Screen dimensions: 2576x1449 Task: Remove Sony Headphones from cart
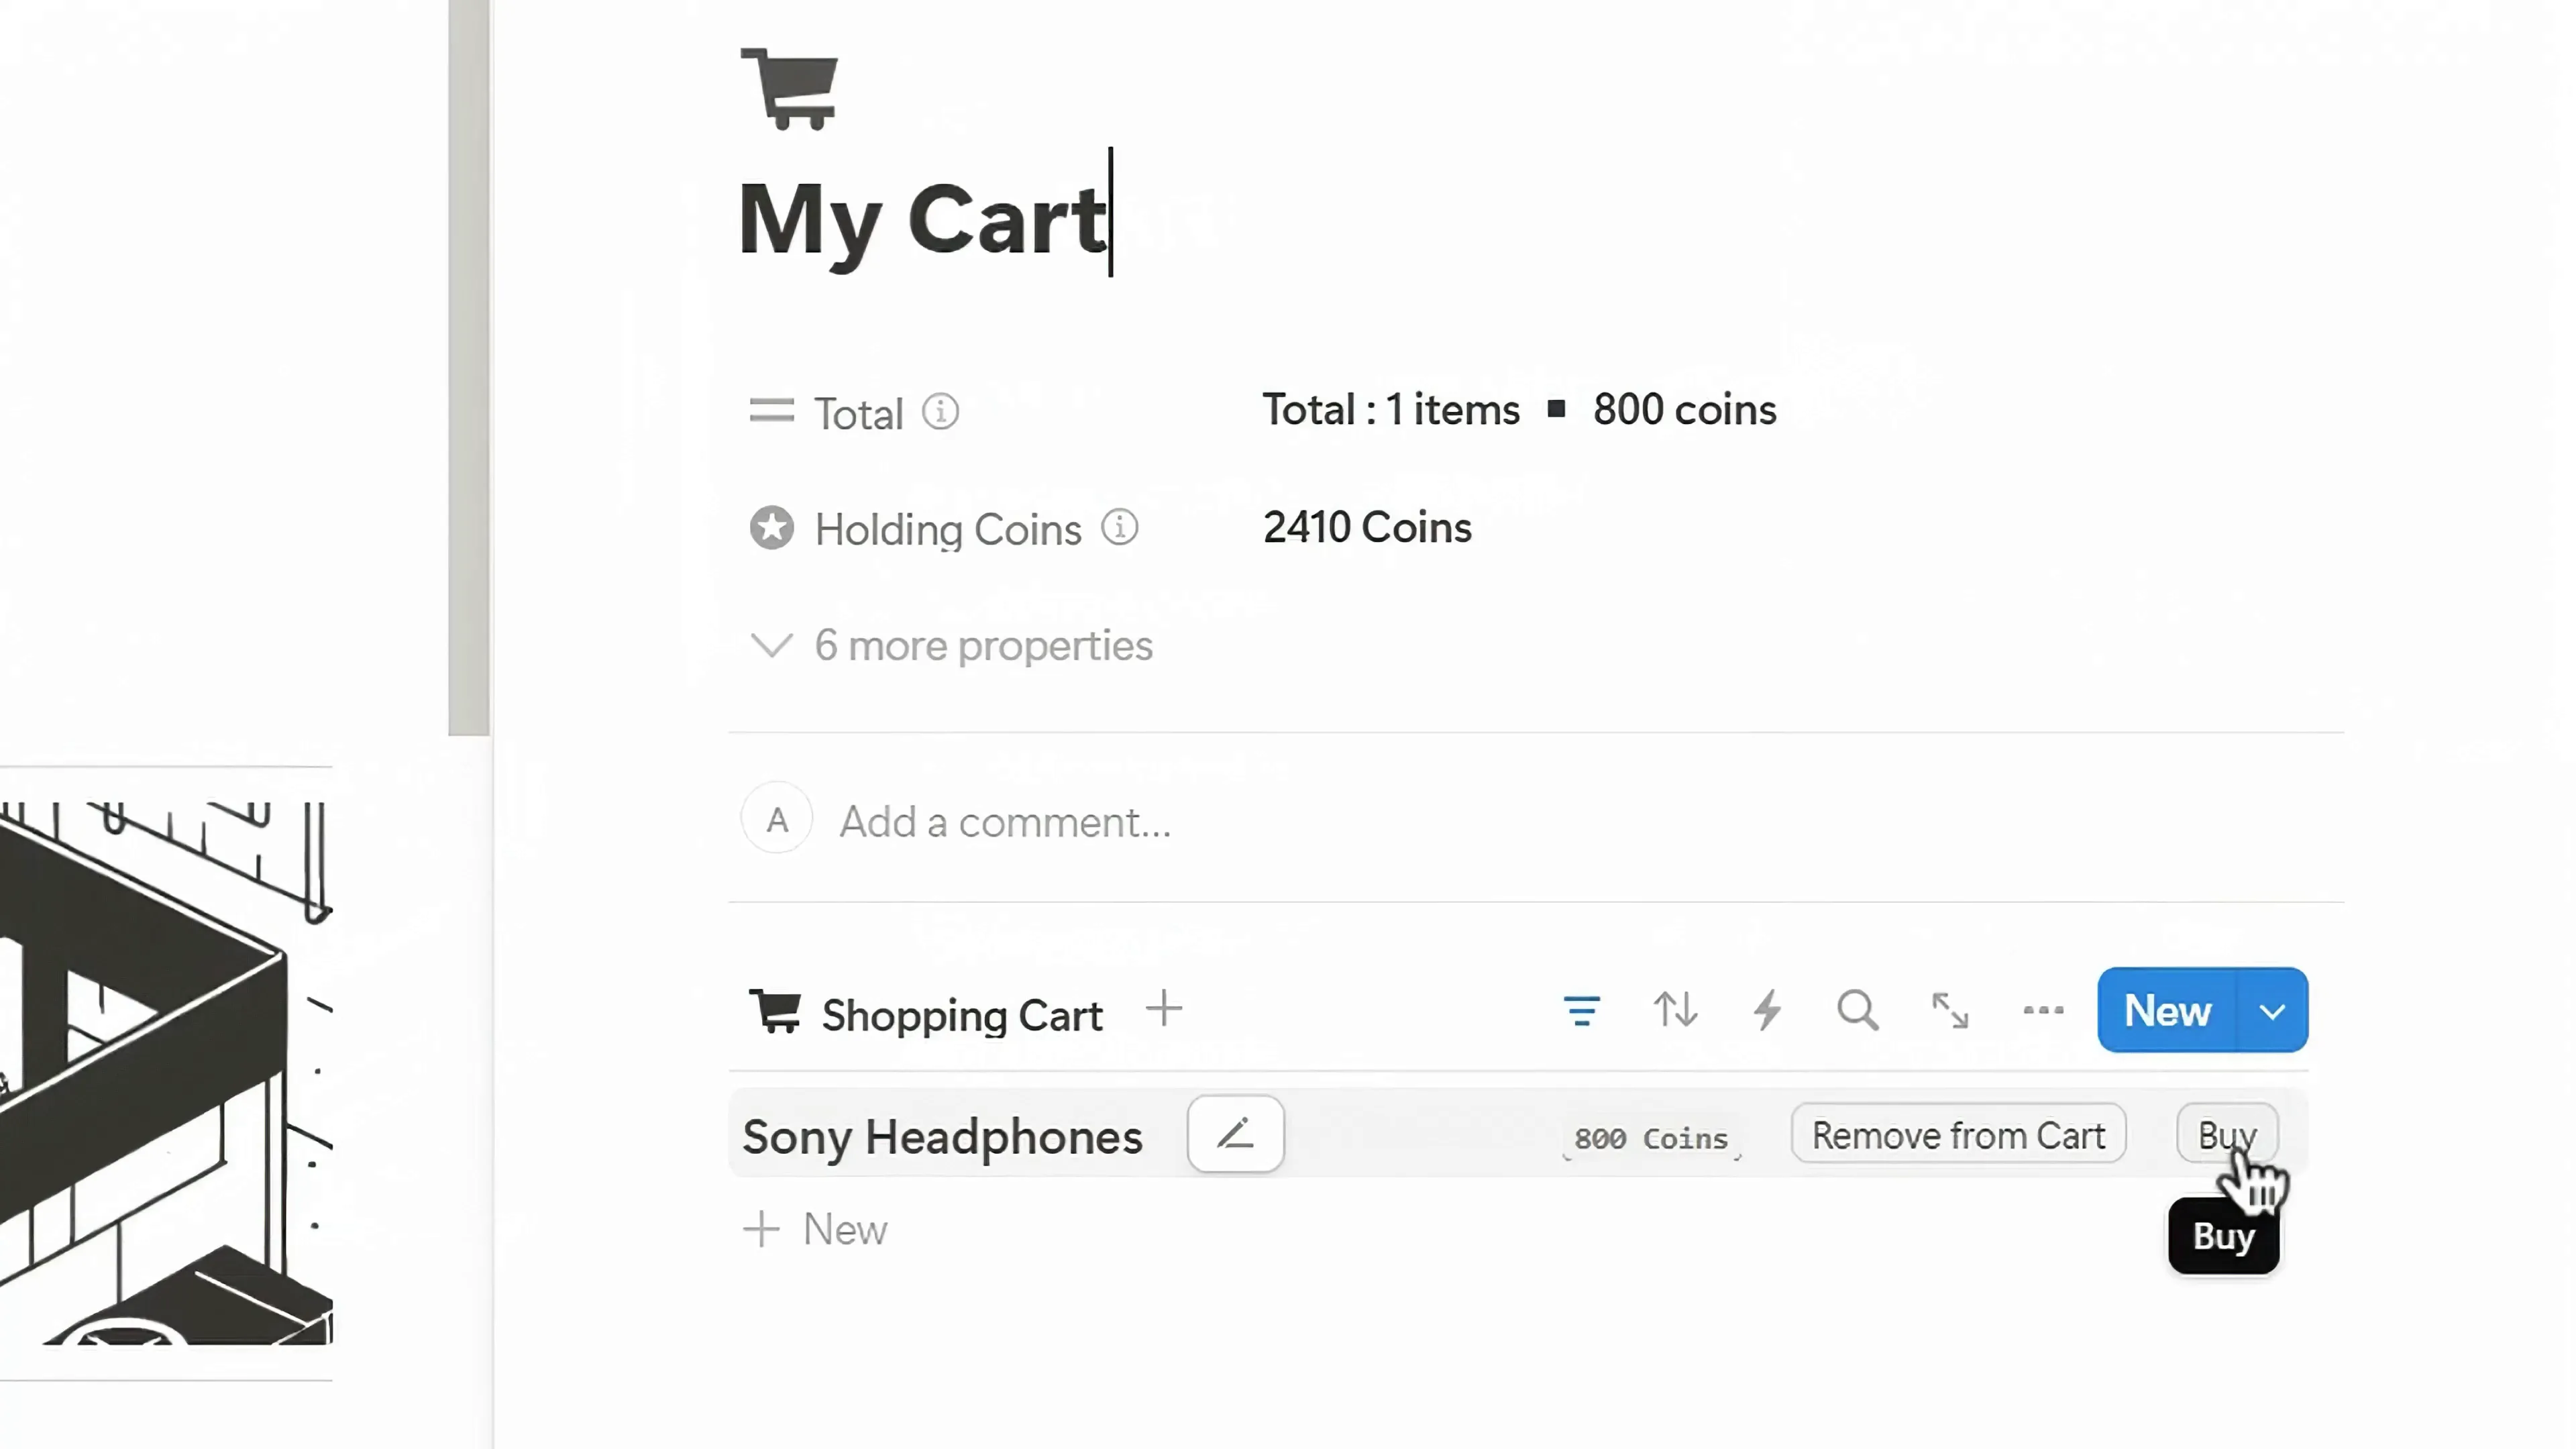(x=1957, y=1135)
